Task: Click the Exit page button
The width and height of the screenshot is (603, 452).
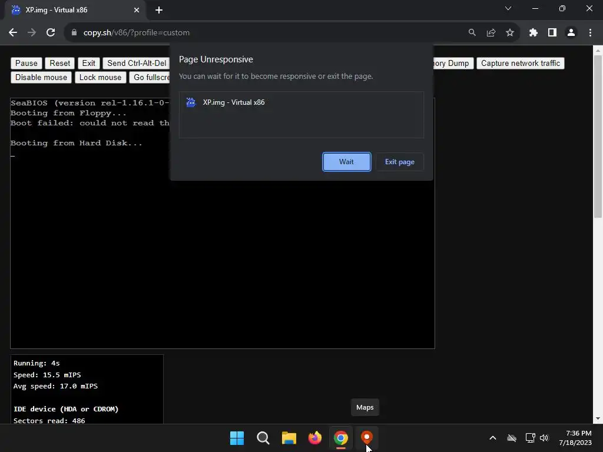Action: [400, 162]
